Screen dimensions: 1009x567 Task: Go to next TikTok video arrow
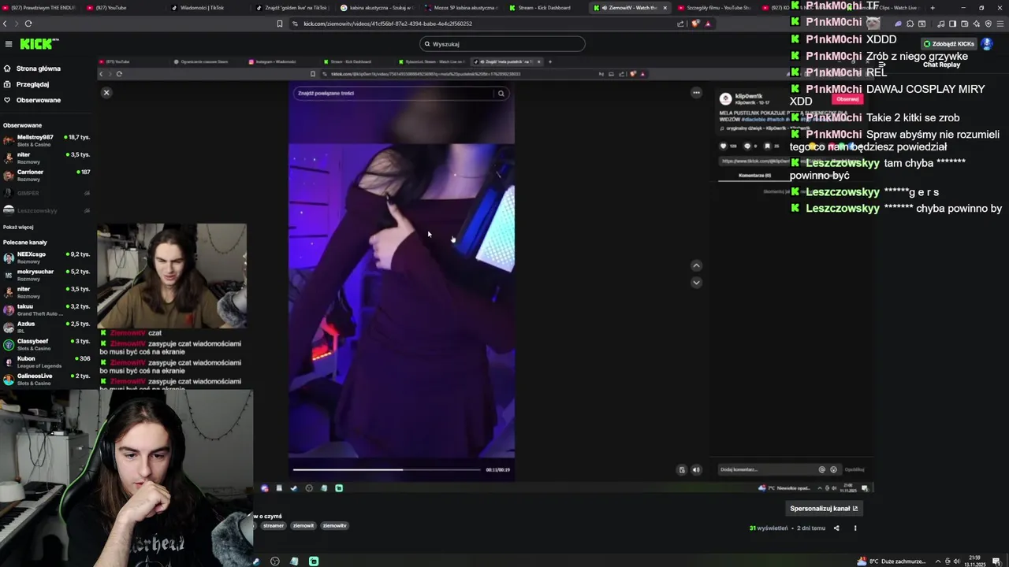pyautogui.click(x=696, y=283)
